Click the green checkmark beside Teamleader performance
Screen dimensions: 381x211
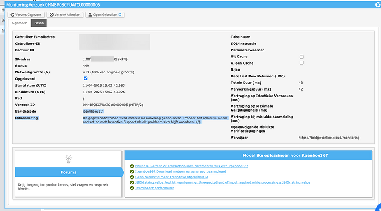(132, 188)
